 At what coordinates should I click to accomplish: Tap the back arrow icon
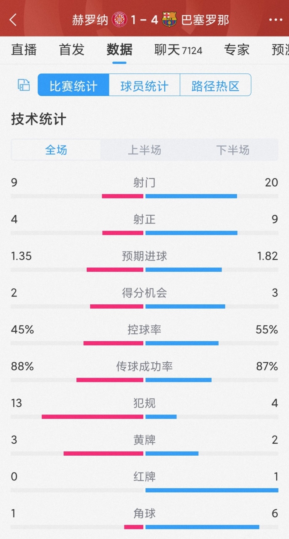pyautogui.click(x=13, y=20)
